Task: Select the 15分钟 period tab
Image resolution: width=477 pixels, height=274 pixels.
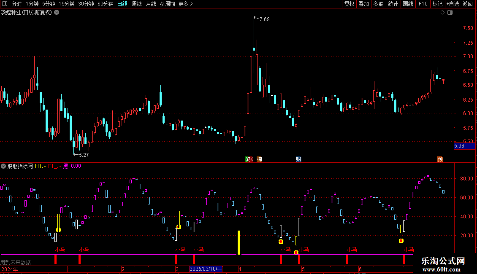Action: tap(67, 4)
